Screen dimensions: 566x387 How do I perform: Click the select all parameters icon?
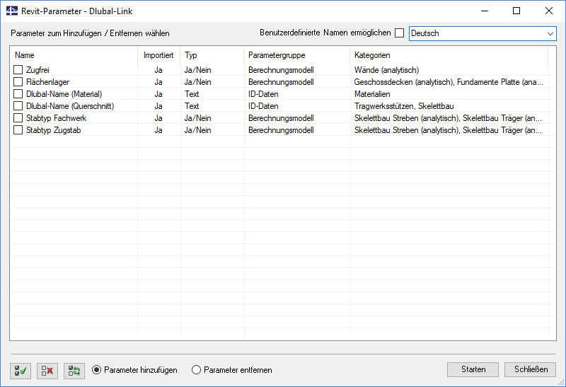[21, 371]
